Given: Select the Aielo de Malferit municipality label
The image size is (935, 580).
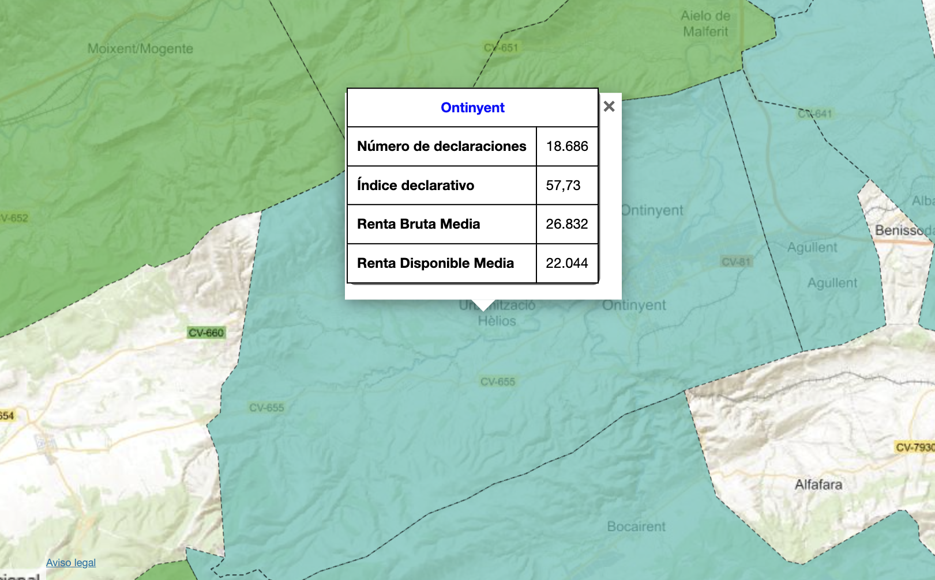Looking at the screenshot, I should pos(705,24).
